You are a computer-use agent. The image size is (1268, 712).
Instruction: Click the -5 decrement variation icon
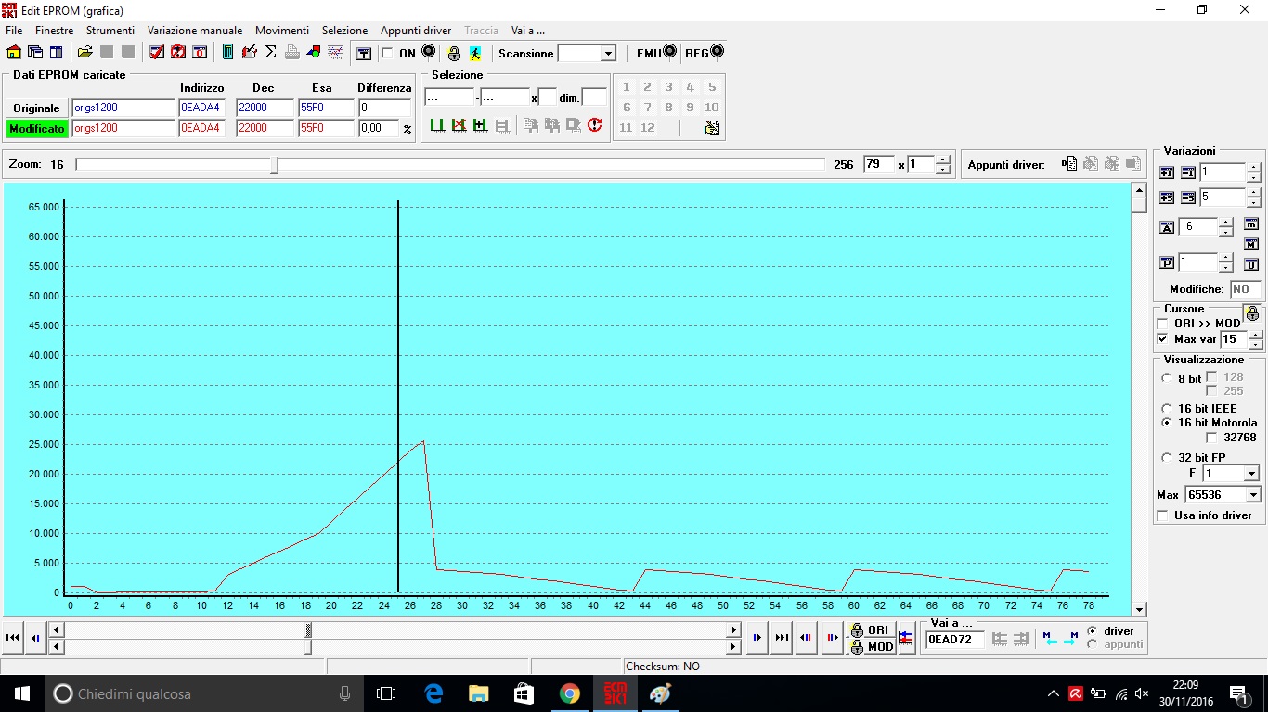point(1188,197)
